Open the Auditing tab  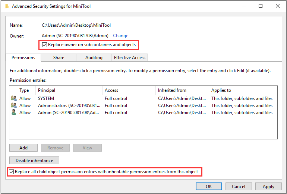(94, 58)
